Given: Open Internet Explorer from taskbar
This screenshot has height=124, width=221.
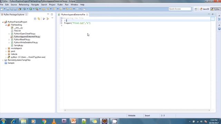Looking at the screenshot, I should pyautogui.click(x=13, y=121).
